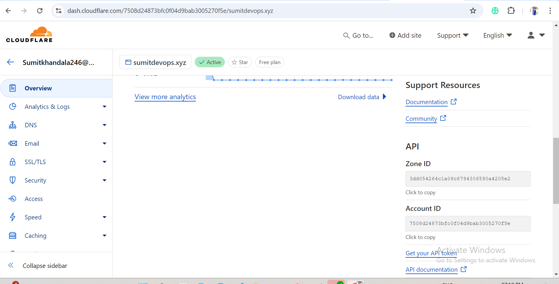Click the forward navigation arrow
The height and width of the screenshot is (284, 559).
coord(24,11)
